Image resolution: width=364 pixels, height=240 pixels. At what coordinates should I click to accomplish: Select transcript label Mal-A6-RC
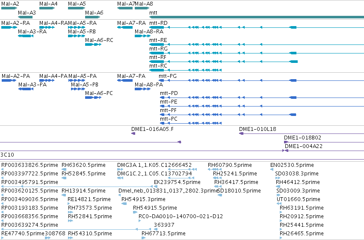pos(99,40)
